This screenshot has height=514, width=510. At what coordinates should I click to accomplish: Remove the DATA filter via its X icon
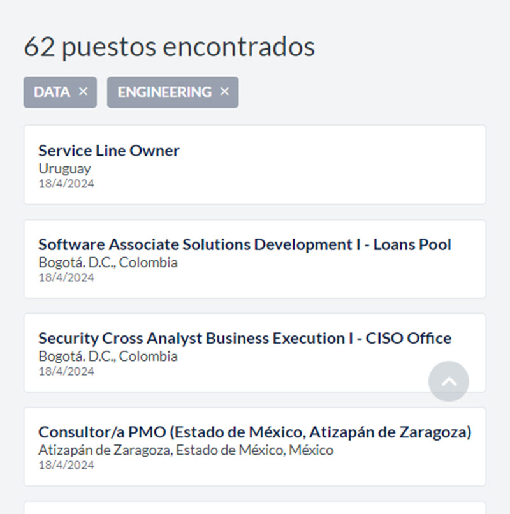(x=82, y=92)
